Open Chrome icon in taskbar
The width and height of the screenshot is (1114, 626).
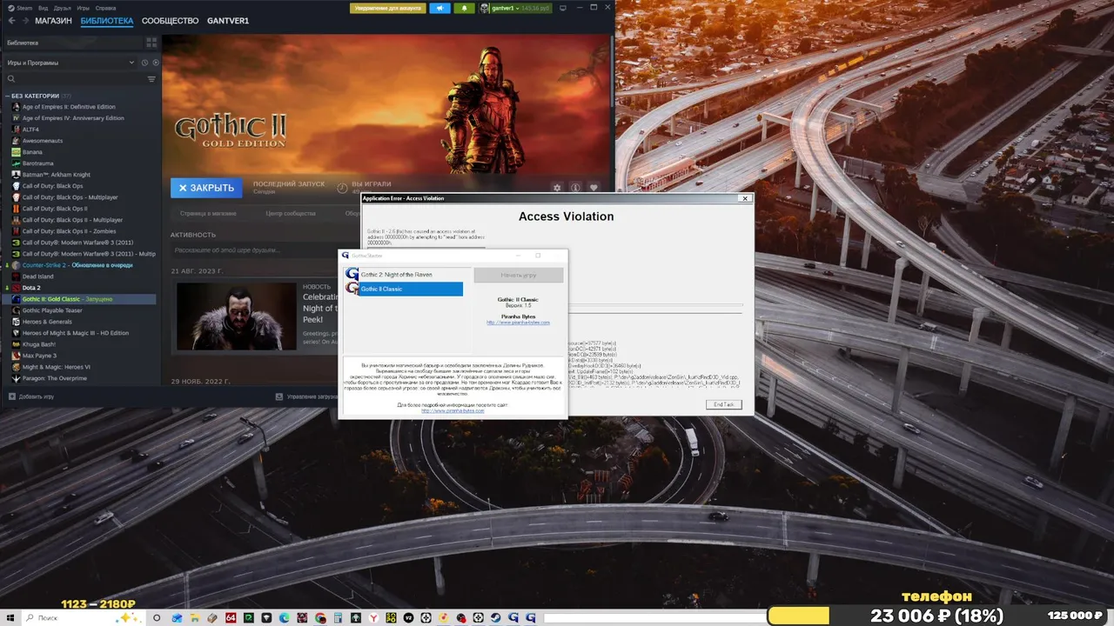[x=320, y=618]
